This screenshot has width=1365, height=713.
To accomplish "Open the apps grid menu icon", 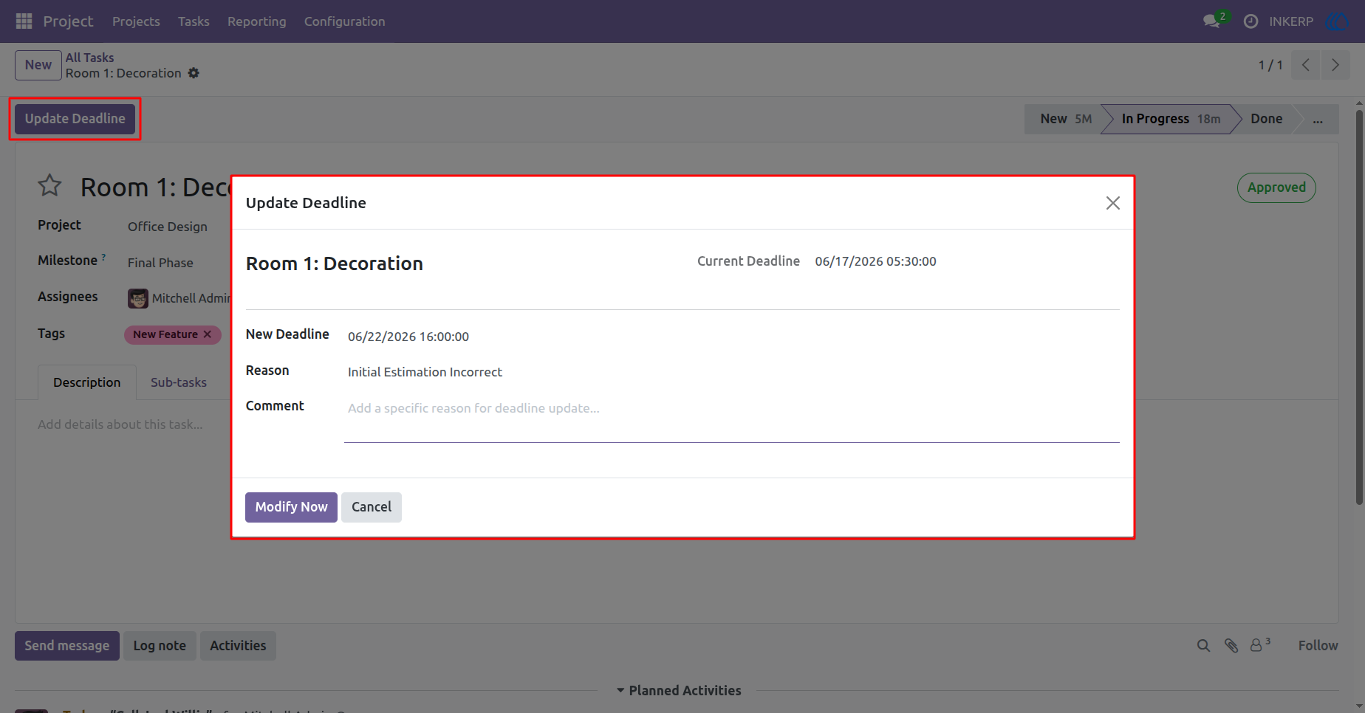I will pyautogui.click(x=24, y=21).
